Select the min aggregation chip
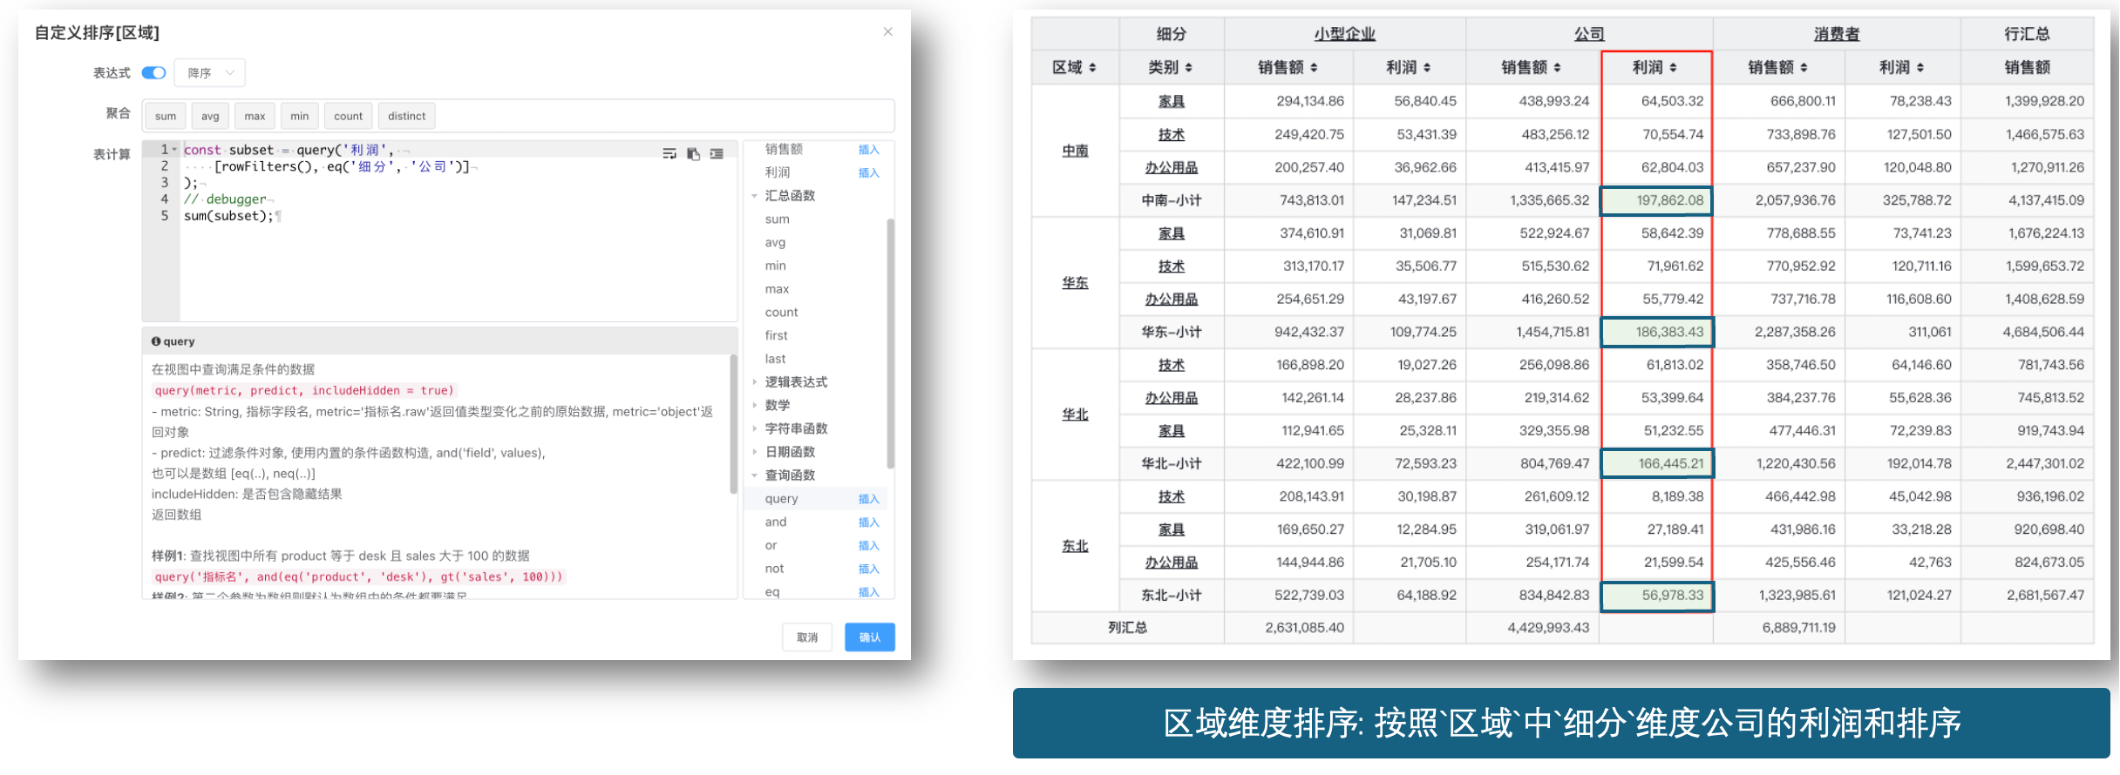The width and height of the screenshot is (2120, 775). pos(300,116)
